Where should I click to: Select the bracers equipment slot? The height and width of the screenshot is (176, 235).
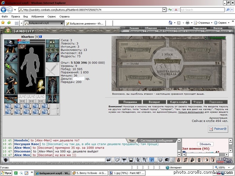pos(11,57)
